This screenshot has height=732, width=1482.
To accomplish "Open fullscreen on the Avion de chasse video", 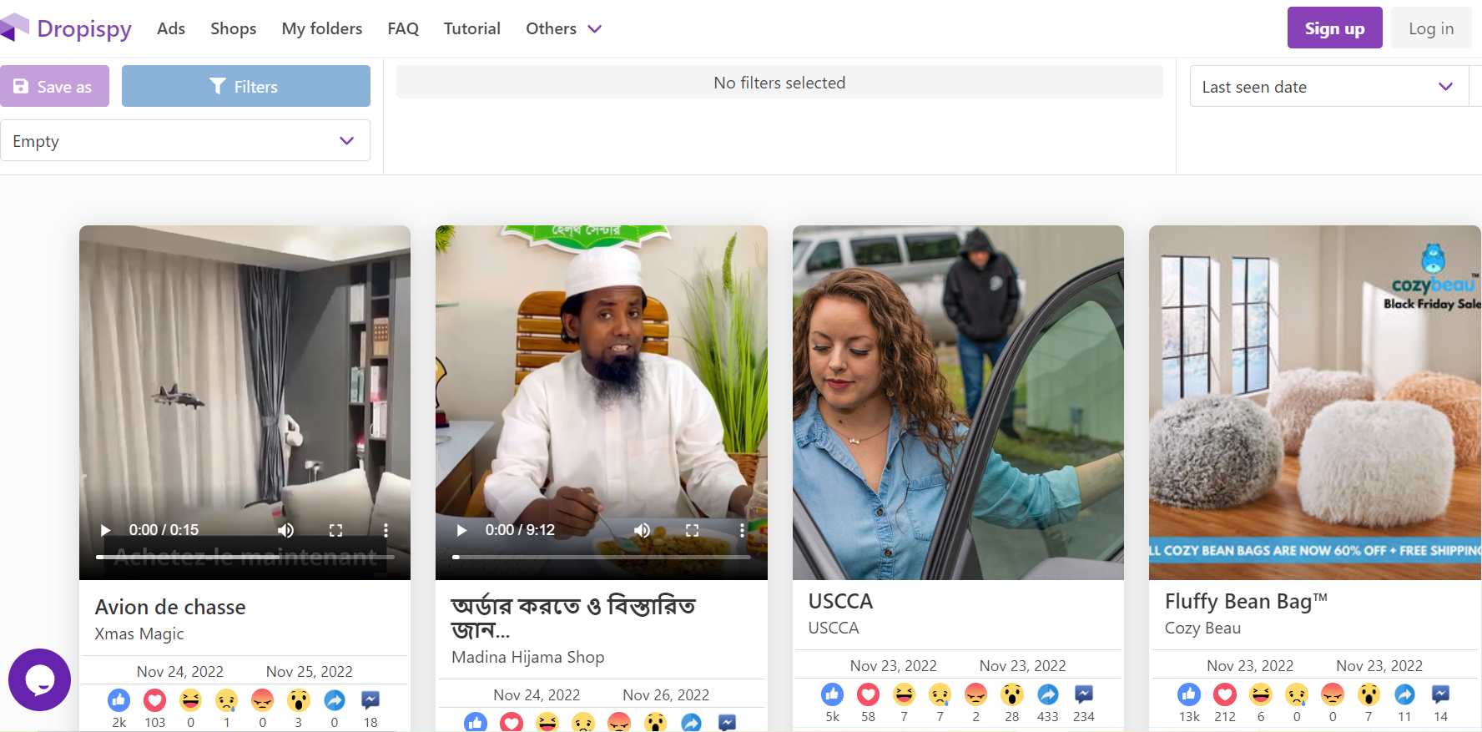I will [x=335, y=530].
